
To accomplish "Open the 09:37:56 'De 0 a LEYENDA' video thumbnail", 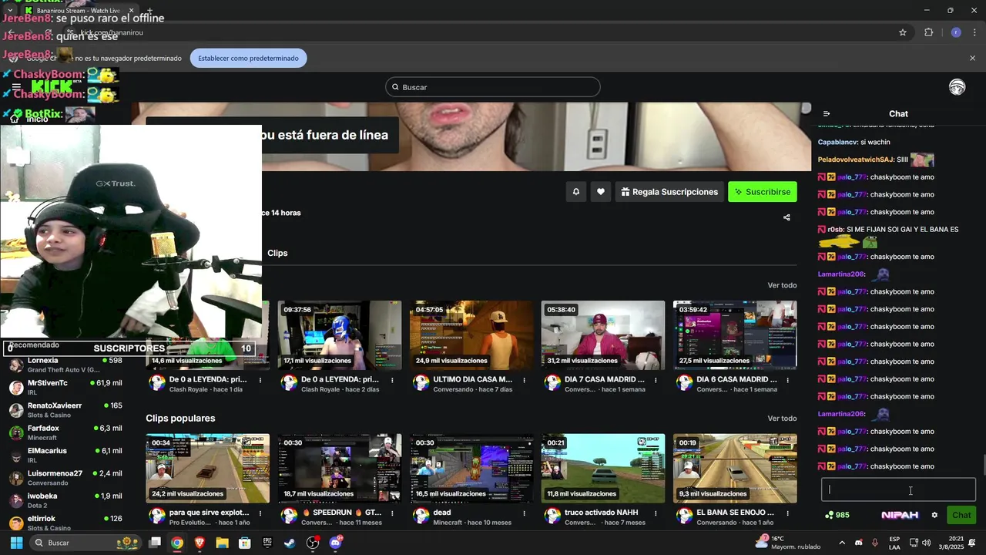I will tap(340, 335).
